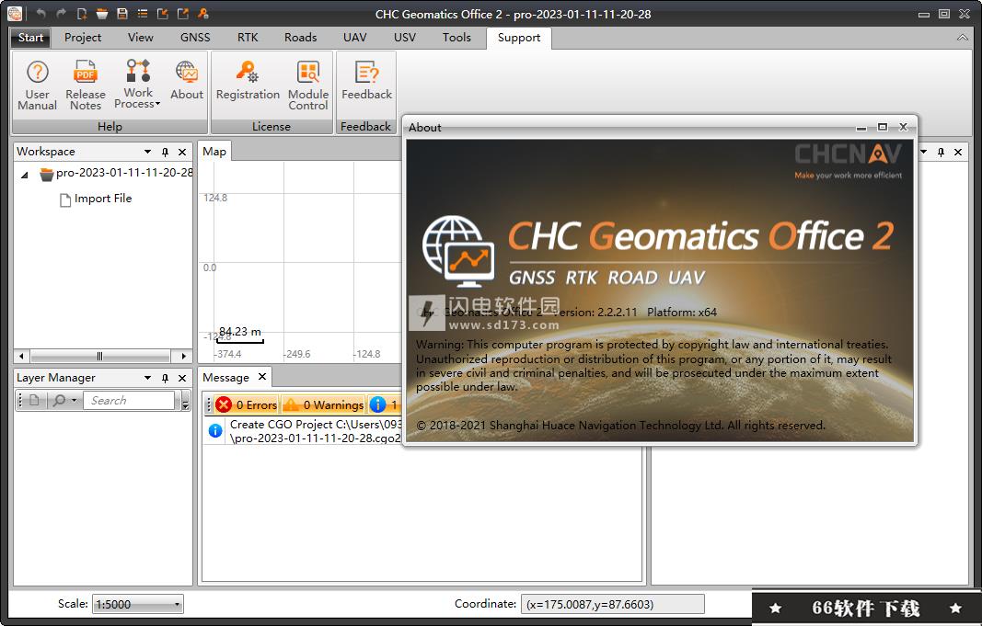This screenshot has width=982, height=626.
Task: Pin the Layer Manager panel
Action: [x=166, y=378]
